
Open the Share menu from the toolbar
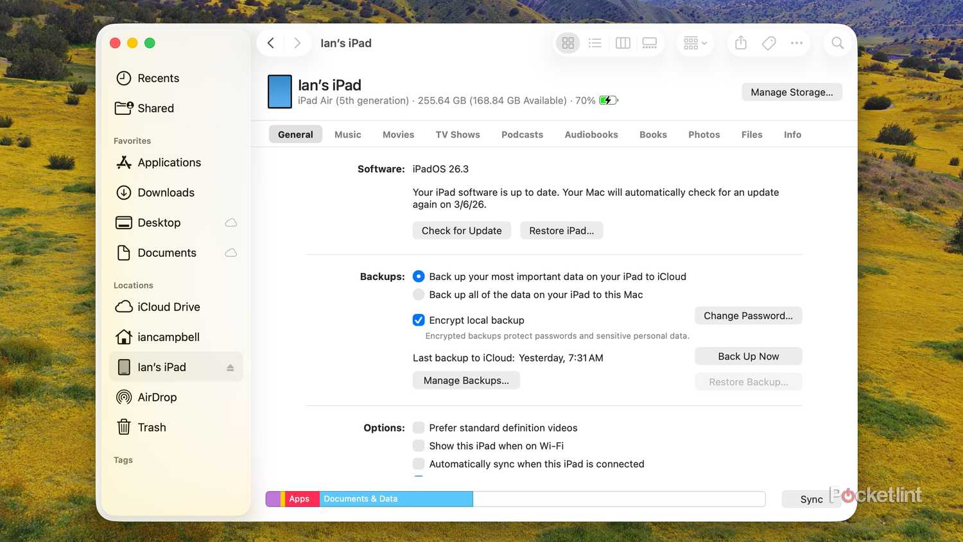740,42
